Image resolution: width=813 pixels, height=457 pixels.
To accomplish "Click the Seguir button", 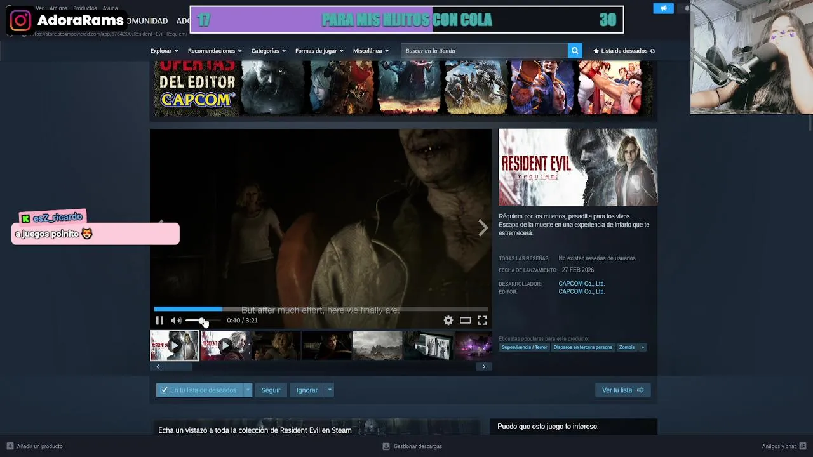I will pos(271,390).
